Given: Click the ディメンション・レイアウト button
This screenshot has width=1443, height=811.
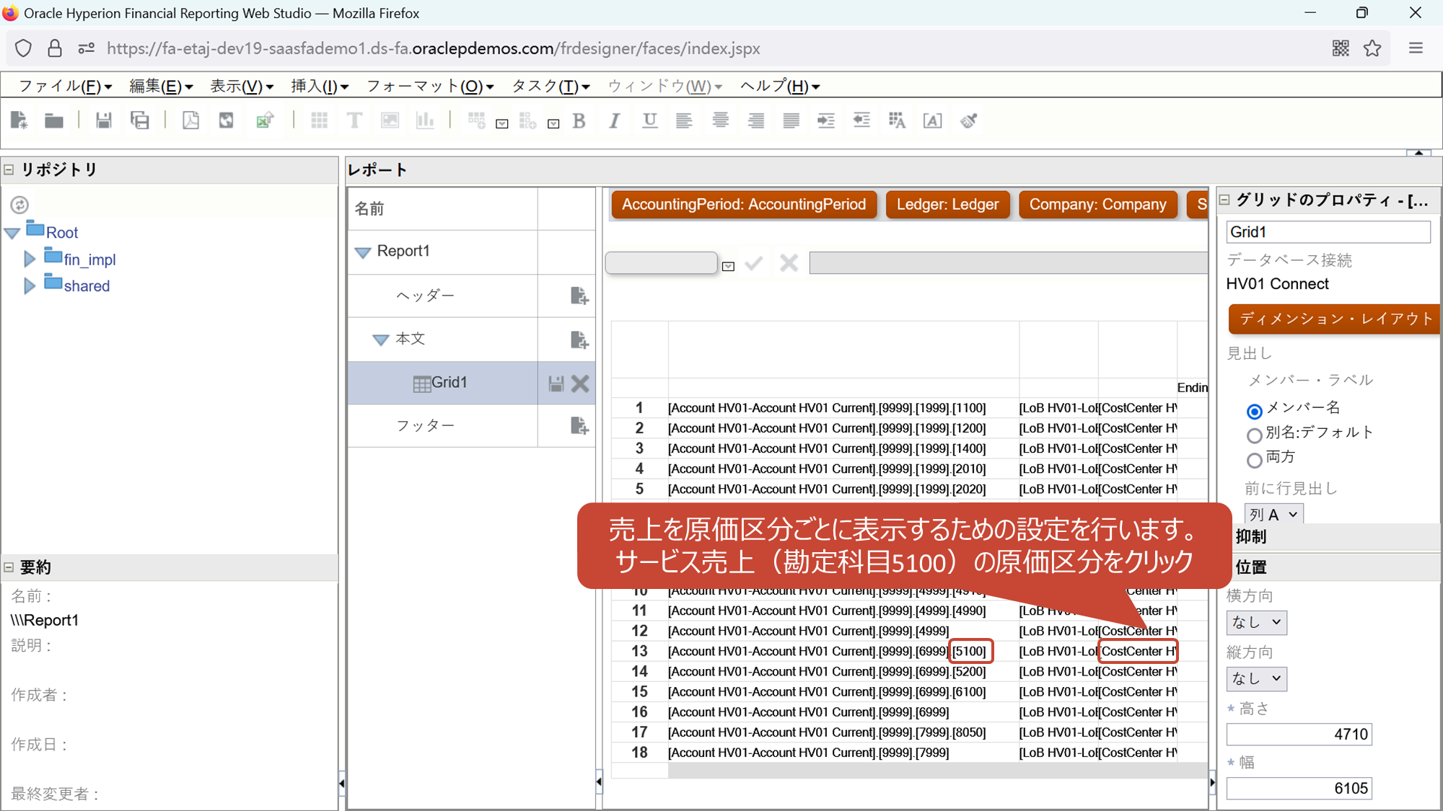Looking at the screenshot, I should [x=1335, y=319].
